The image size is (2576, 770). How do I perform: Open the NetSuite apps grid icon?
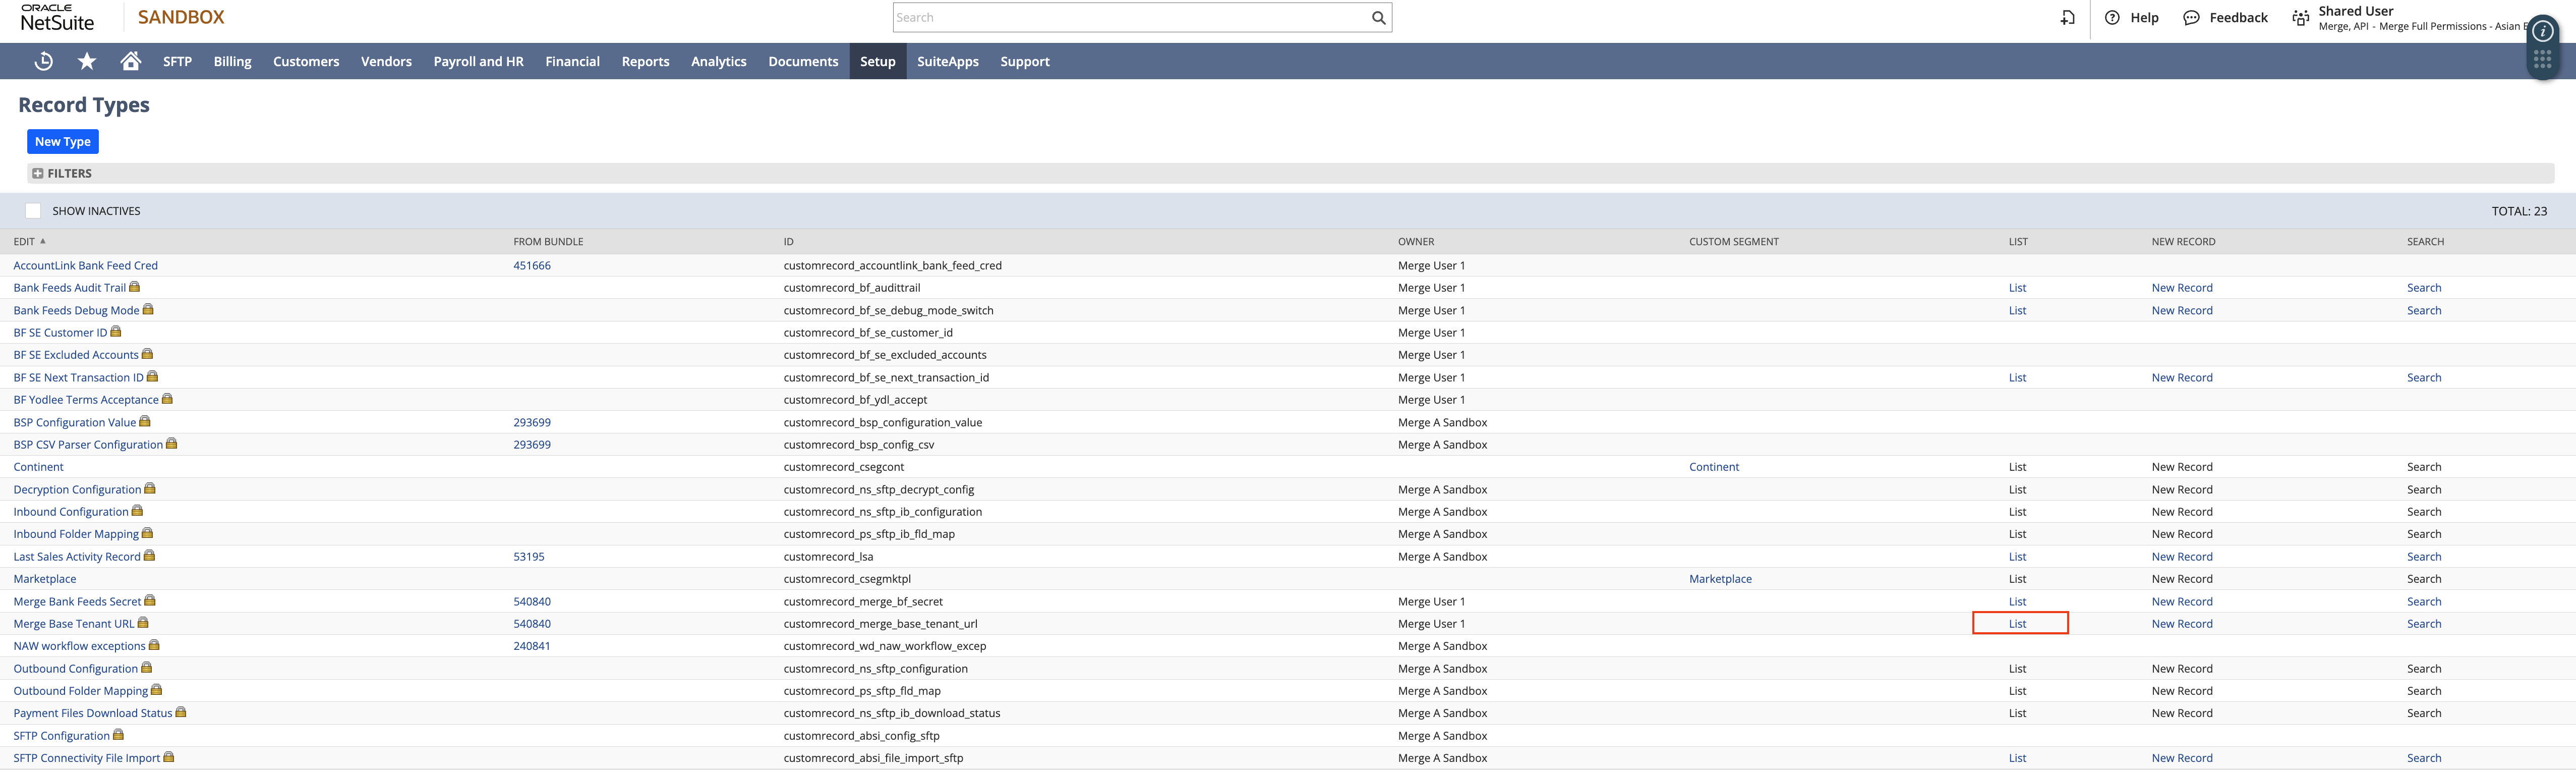point(2544,58)
